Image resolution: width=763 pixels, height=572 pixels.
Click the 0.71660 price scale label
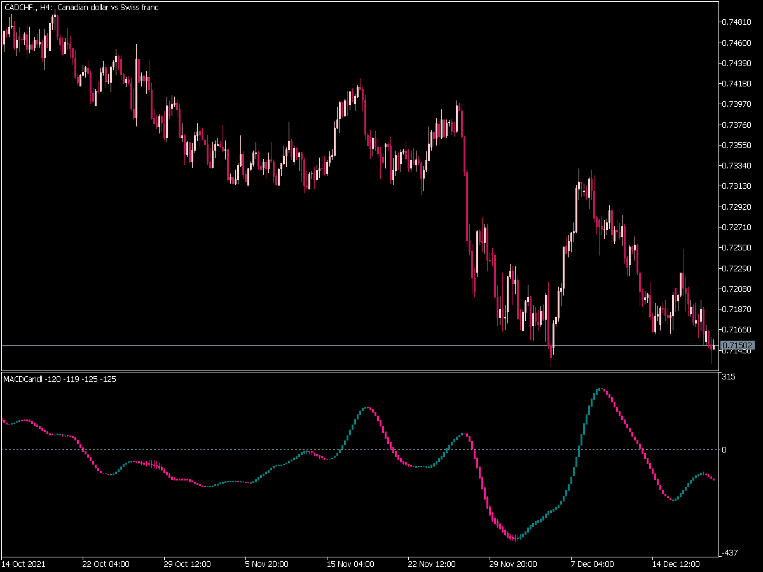point(736,329)
